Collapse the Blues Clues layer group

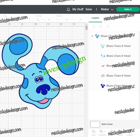[92, 36]
